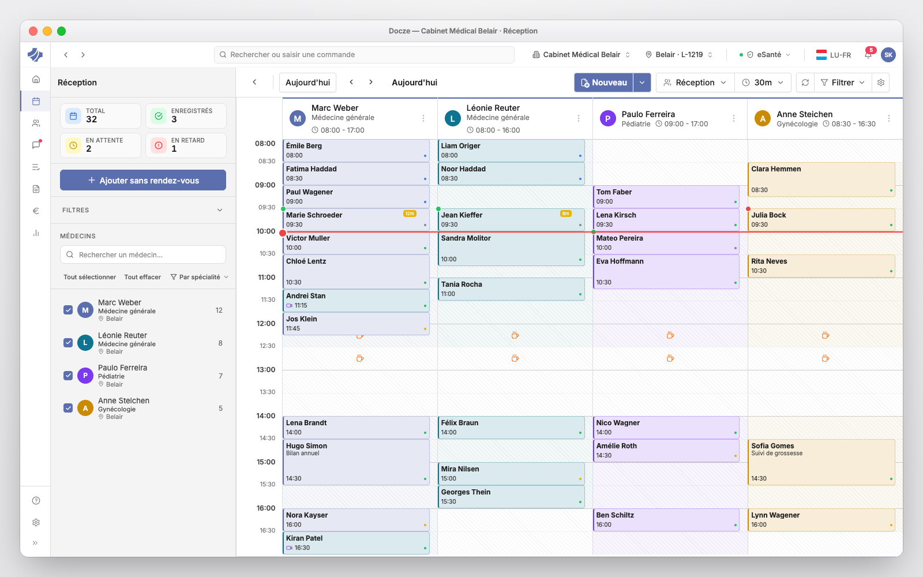Click the Nouveau appointment button

(603, 83)
